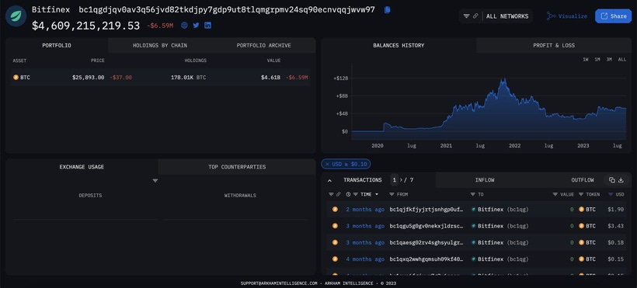Click the Bitfinex leaf logo avatar
637x288 pixels.
pyautogui.click(x=16, y=16)
